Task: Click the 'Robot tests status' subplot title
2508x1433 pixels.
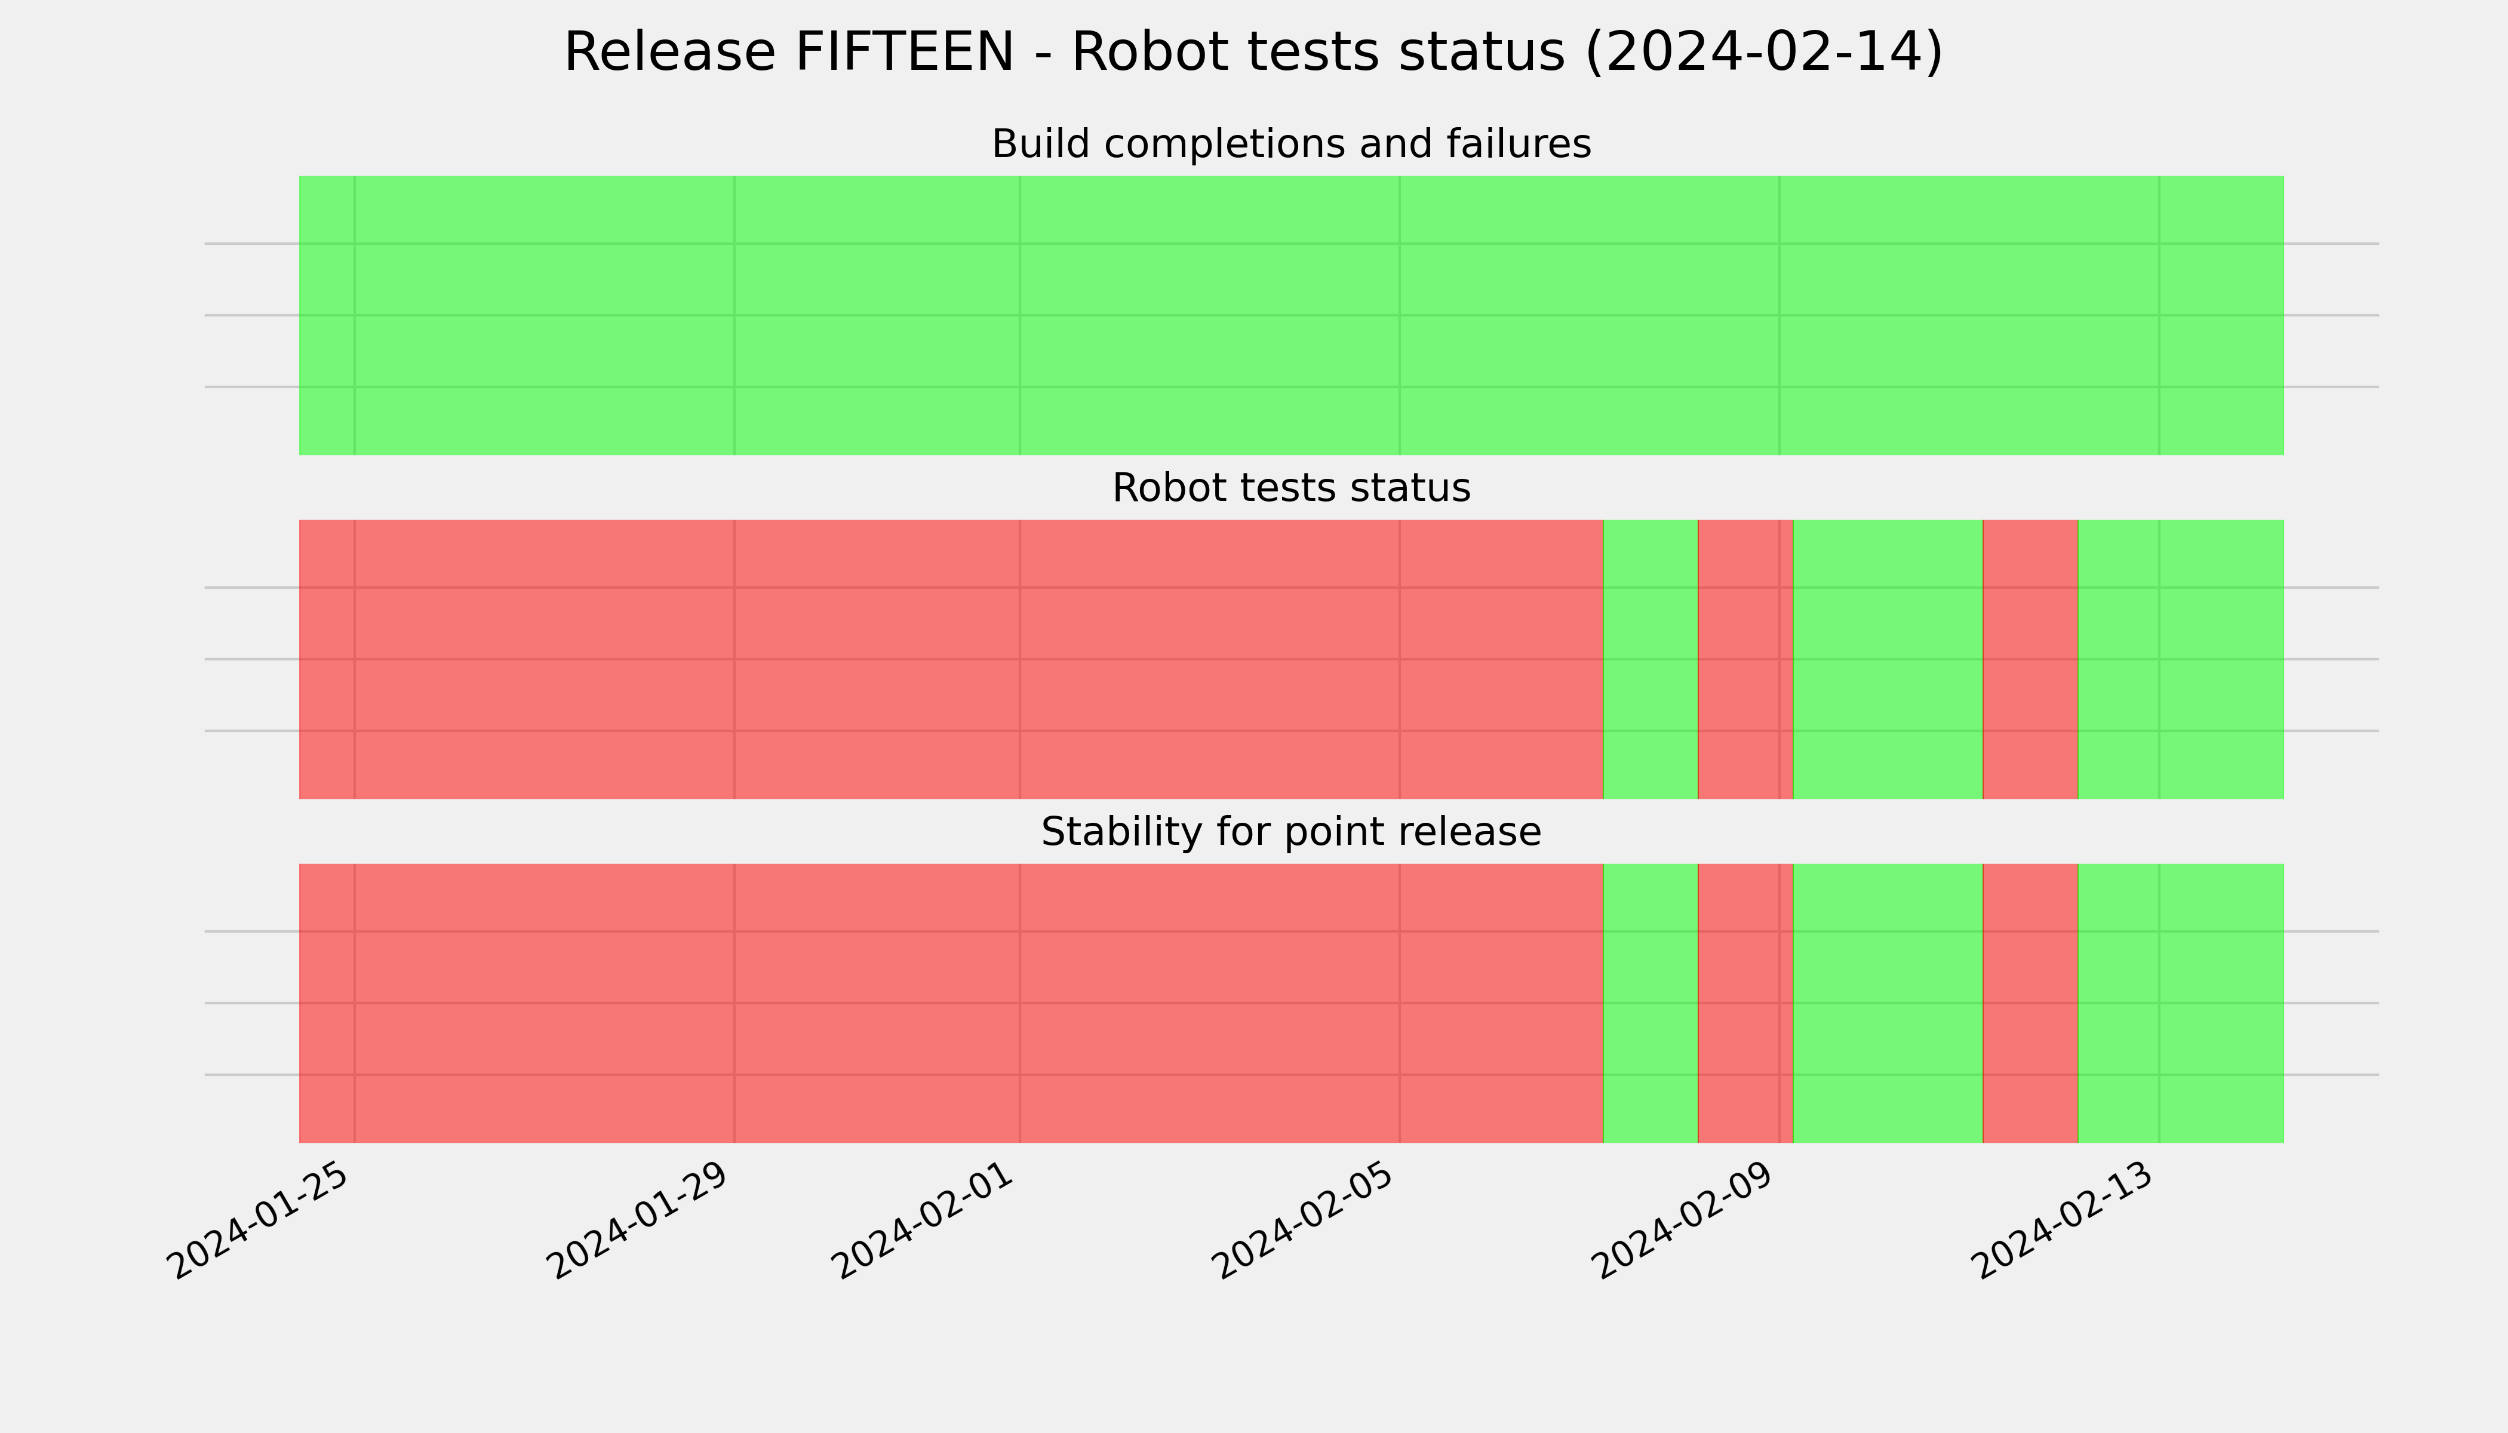Action: (1292, 488)
